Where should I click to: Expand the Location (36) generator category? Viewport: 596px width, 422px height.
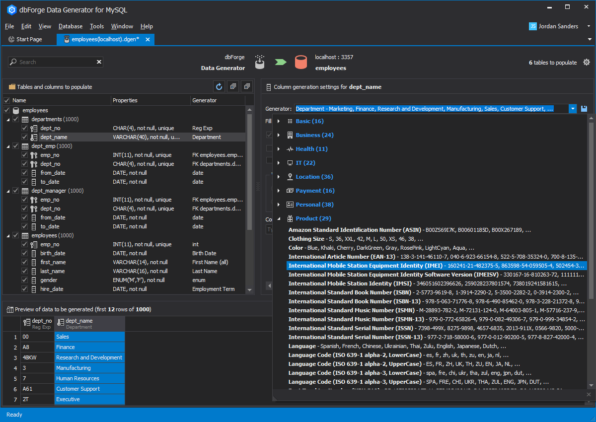click(279, 177)
